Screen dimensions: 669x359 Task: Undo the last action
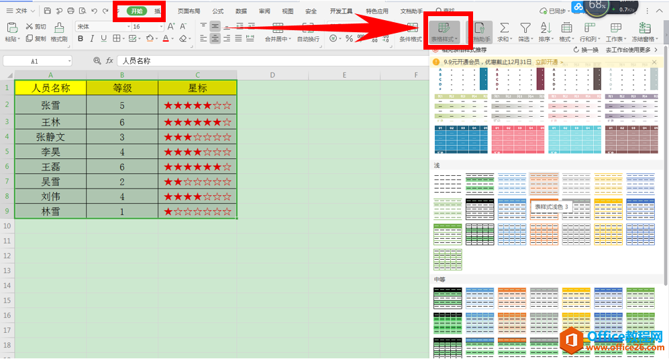pyautogui.click(x=94, y=11)
